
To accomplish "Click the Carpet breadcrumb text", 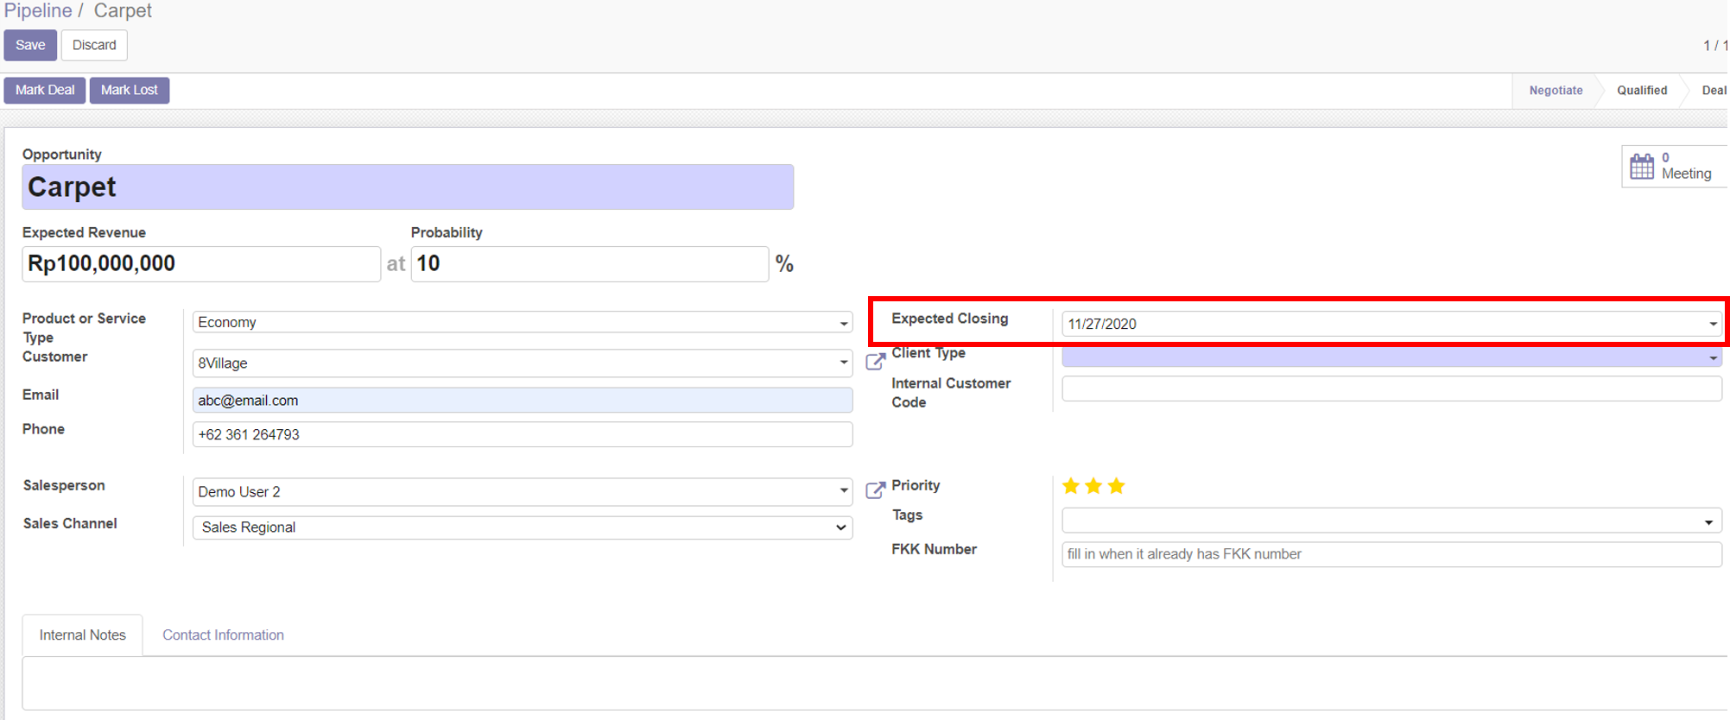I will tap(123, 10).
